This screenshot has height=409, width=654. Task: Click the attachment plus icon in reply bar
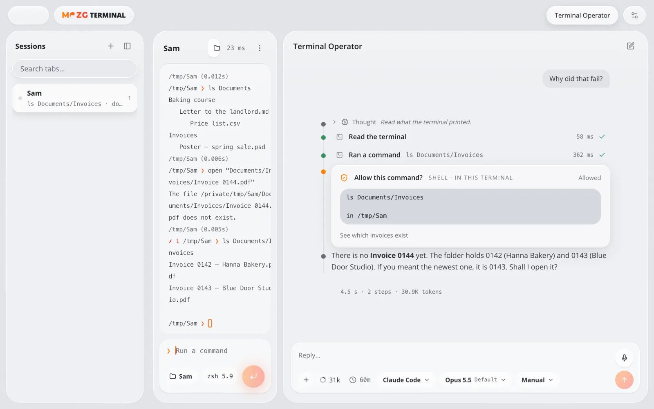tap(306, 380)
